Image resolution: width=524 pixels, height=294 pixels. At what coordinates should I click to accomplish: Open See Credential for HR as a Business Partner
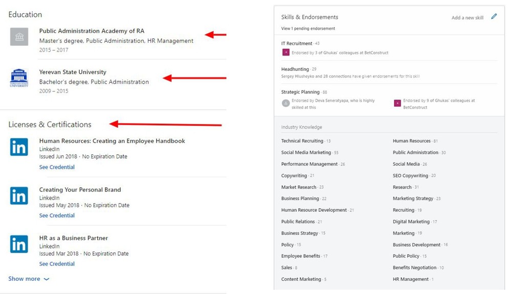click(57, 264)
